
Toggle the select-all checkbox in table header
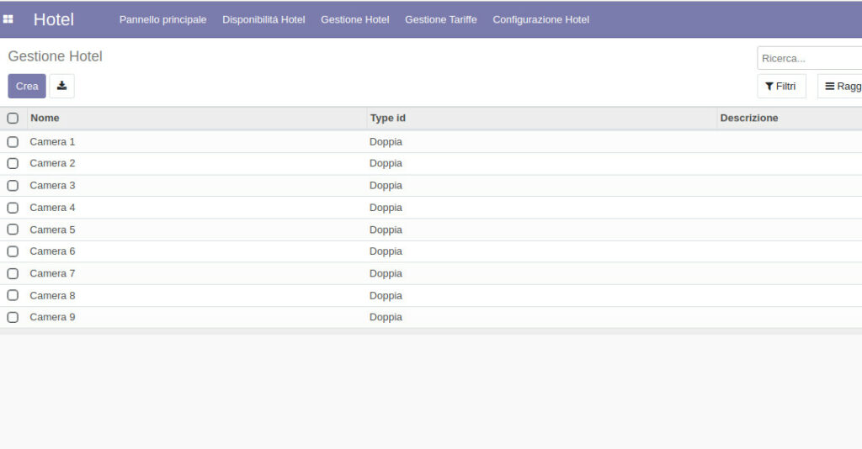click(x=13, y=119)
